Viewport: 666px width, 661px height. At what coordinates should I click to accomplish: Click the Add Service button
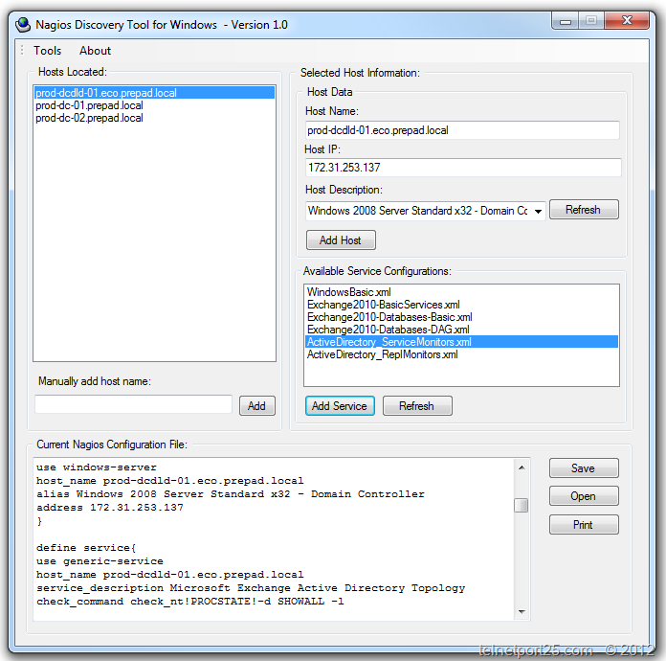[x=340, y=406]
